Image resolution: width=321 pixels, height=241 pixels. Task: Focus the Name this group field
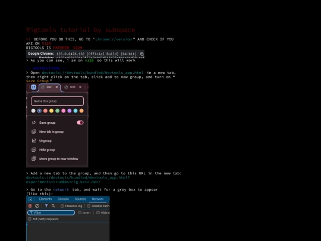57,101
